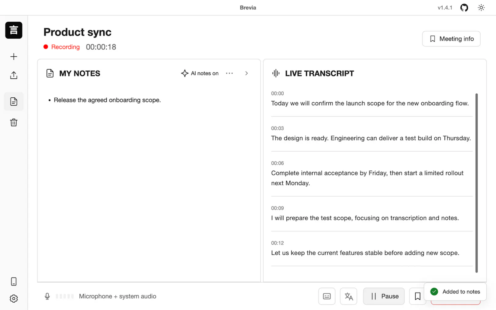
Task: Select the line 'Let us keep the current features'
Action: coord(365,253)
